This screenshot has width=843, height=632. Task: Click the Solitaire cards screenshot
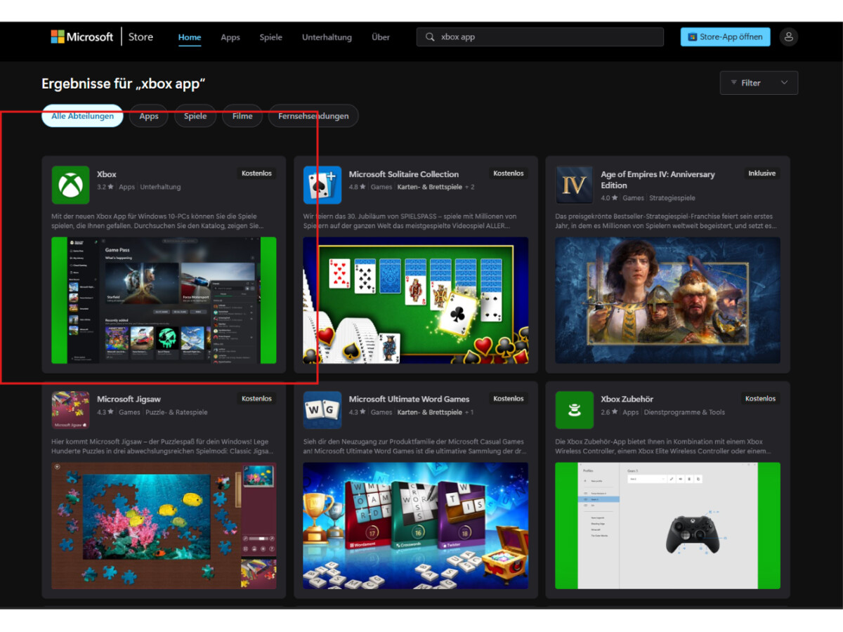pyautogui.click(x=416, y=300)
